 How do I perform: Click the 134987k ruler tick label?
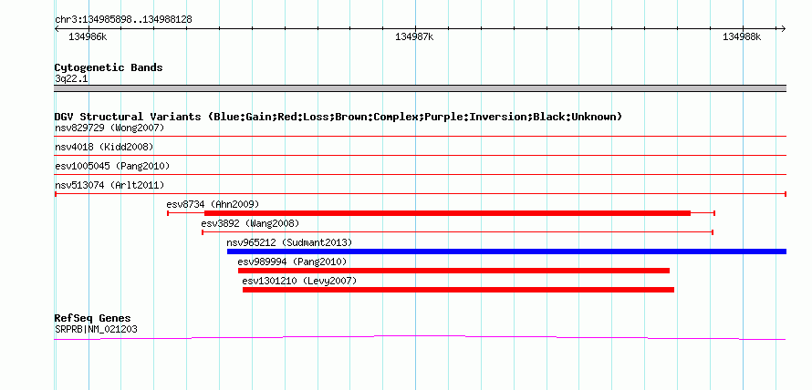pyautogui.click(x=414, y=36)
